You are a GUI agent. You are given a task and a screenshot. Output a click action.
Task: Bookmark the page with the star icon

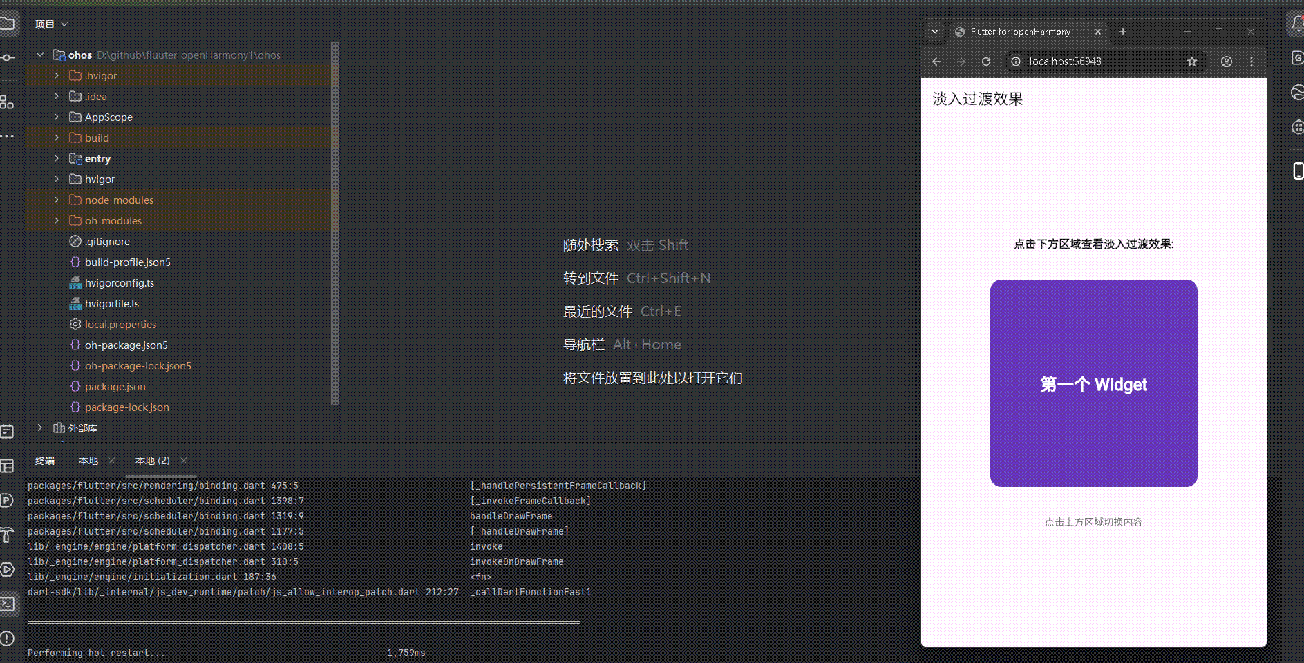click(x=1192, y=61)
